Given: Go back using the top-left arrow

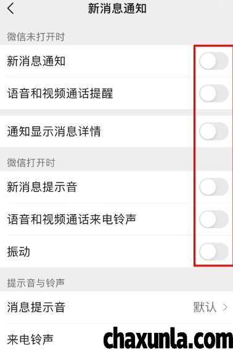Looking at the screenshot, I should point(10,9).
